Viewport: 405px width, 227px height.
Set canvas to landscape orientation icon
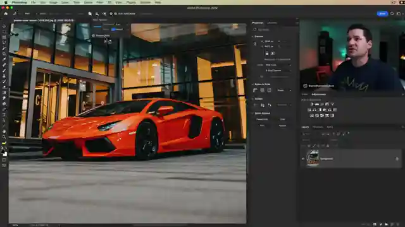273,53
